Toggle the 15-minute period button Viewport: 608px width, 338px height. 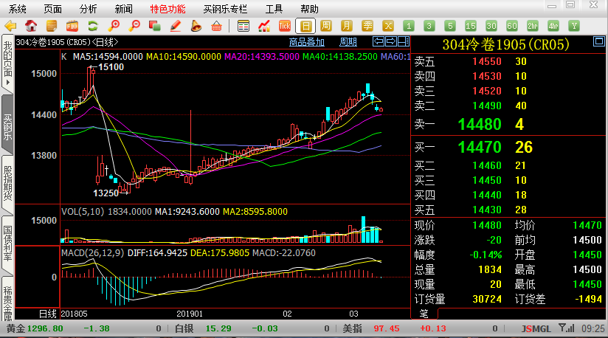point(471,26)
